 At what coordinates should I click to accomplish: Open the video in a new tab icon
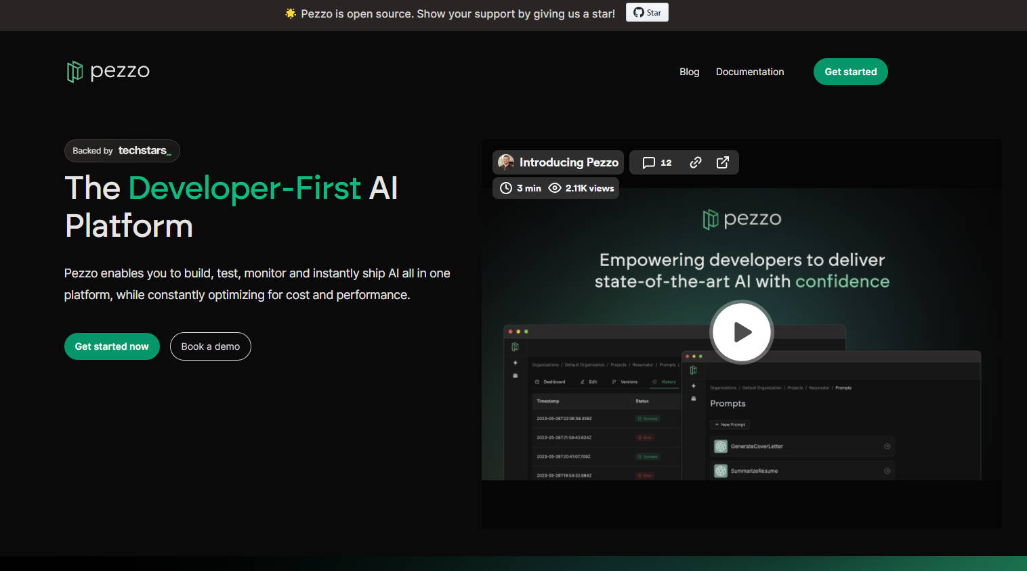[723, 162]
